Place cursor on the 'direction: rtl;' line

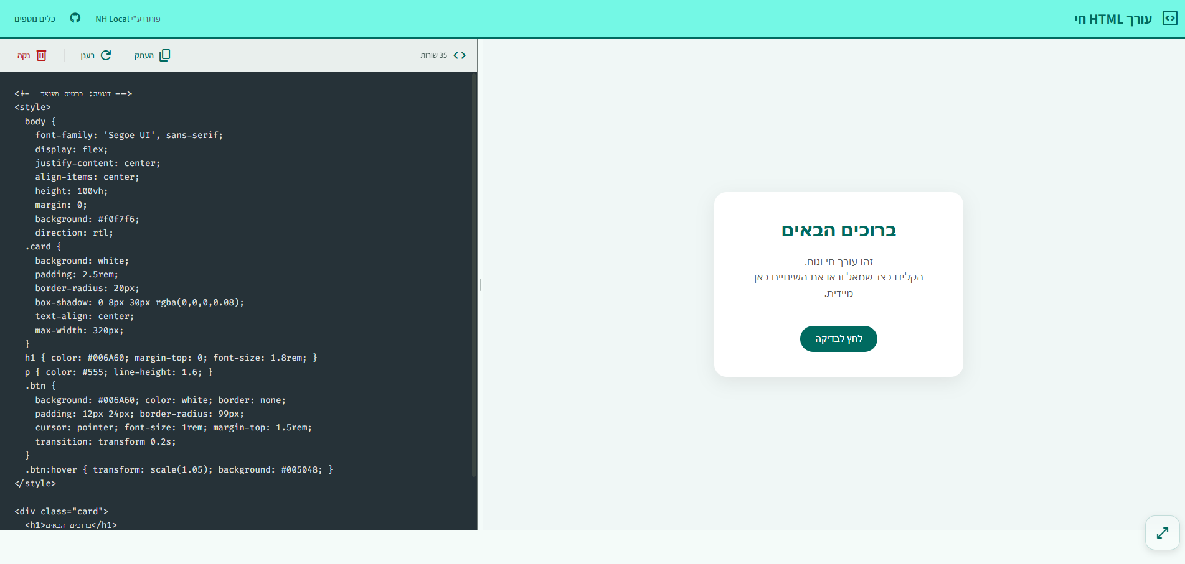tap(74, 233)
